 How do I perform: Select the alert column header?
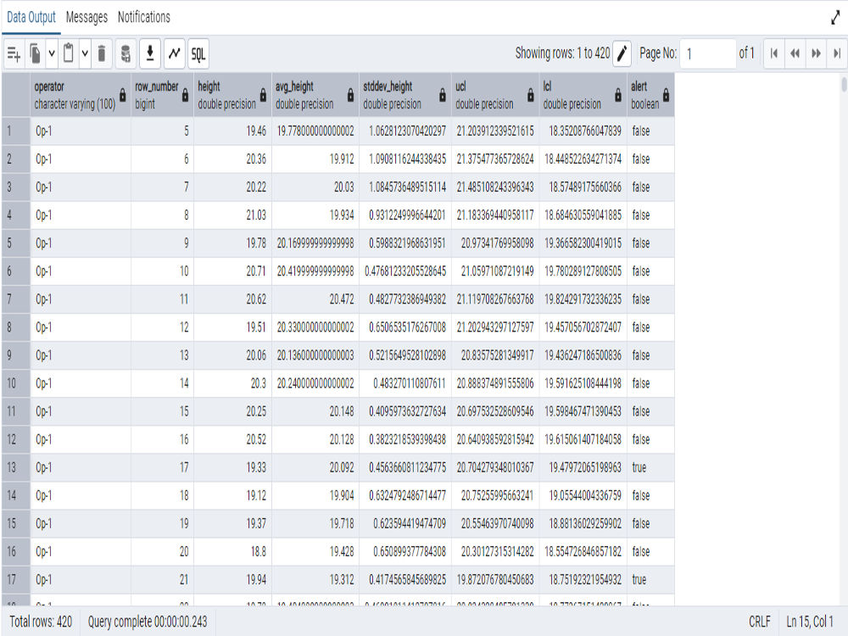point(650,95)
